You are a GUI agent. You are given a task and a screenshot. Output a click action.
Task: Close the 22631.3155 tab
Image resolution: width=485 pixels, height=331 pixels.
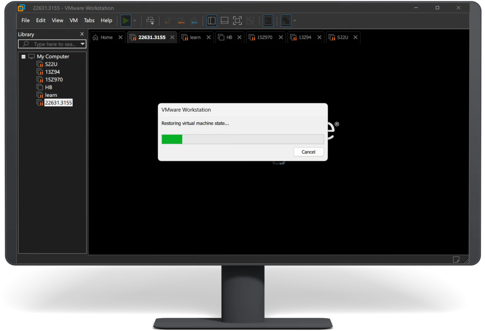point(172,37)
